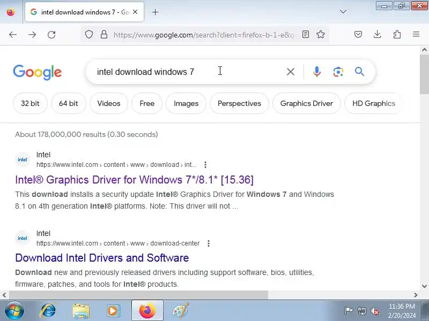Open the Firefox downloads panel
Screen dimensions: 429x321
pyautogui.click(x=378, y=34)
